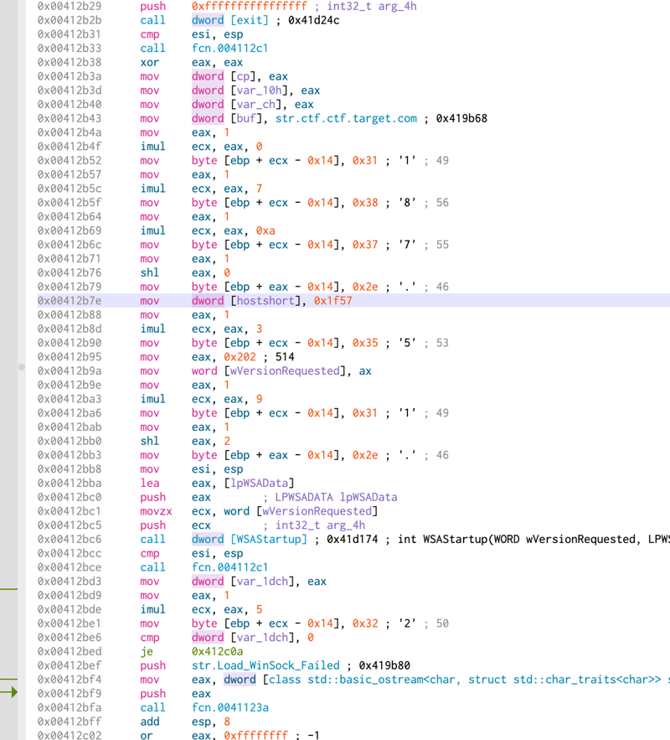
Task: Select the 0x41d24c comment beside exit call
Action: point(313,20)
